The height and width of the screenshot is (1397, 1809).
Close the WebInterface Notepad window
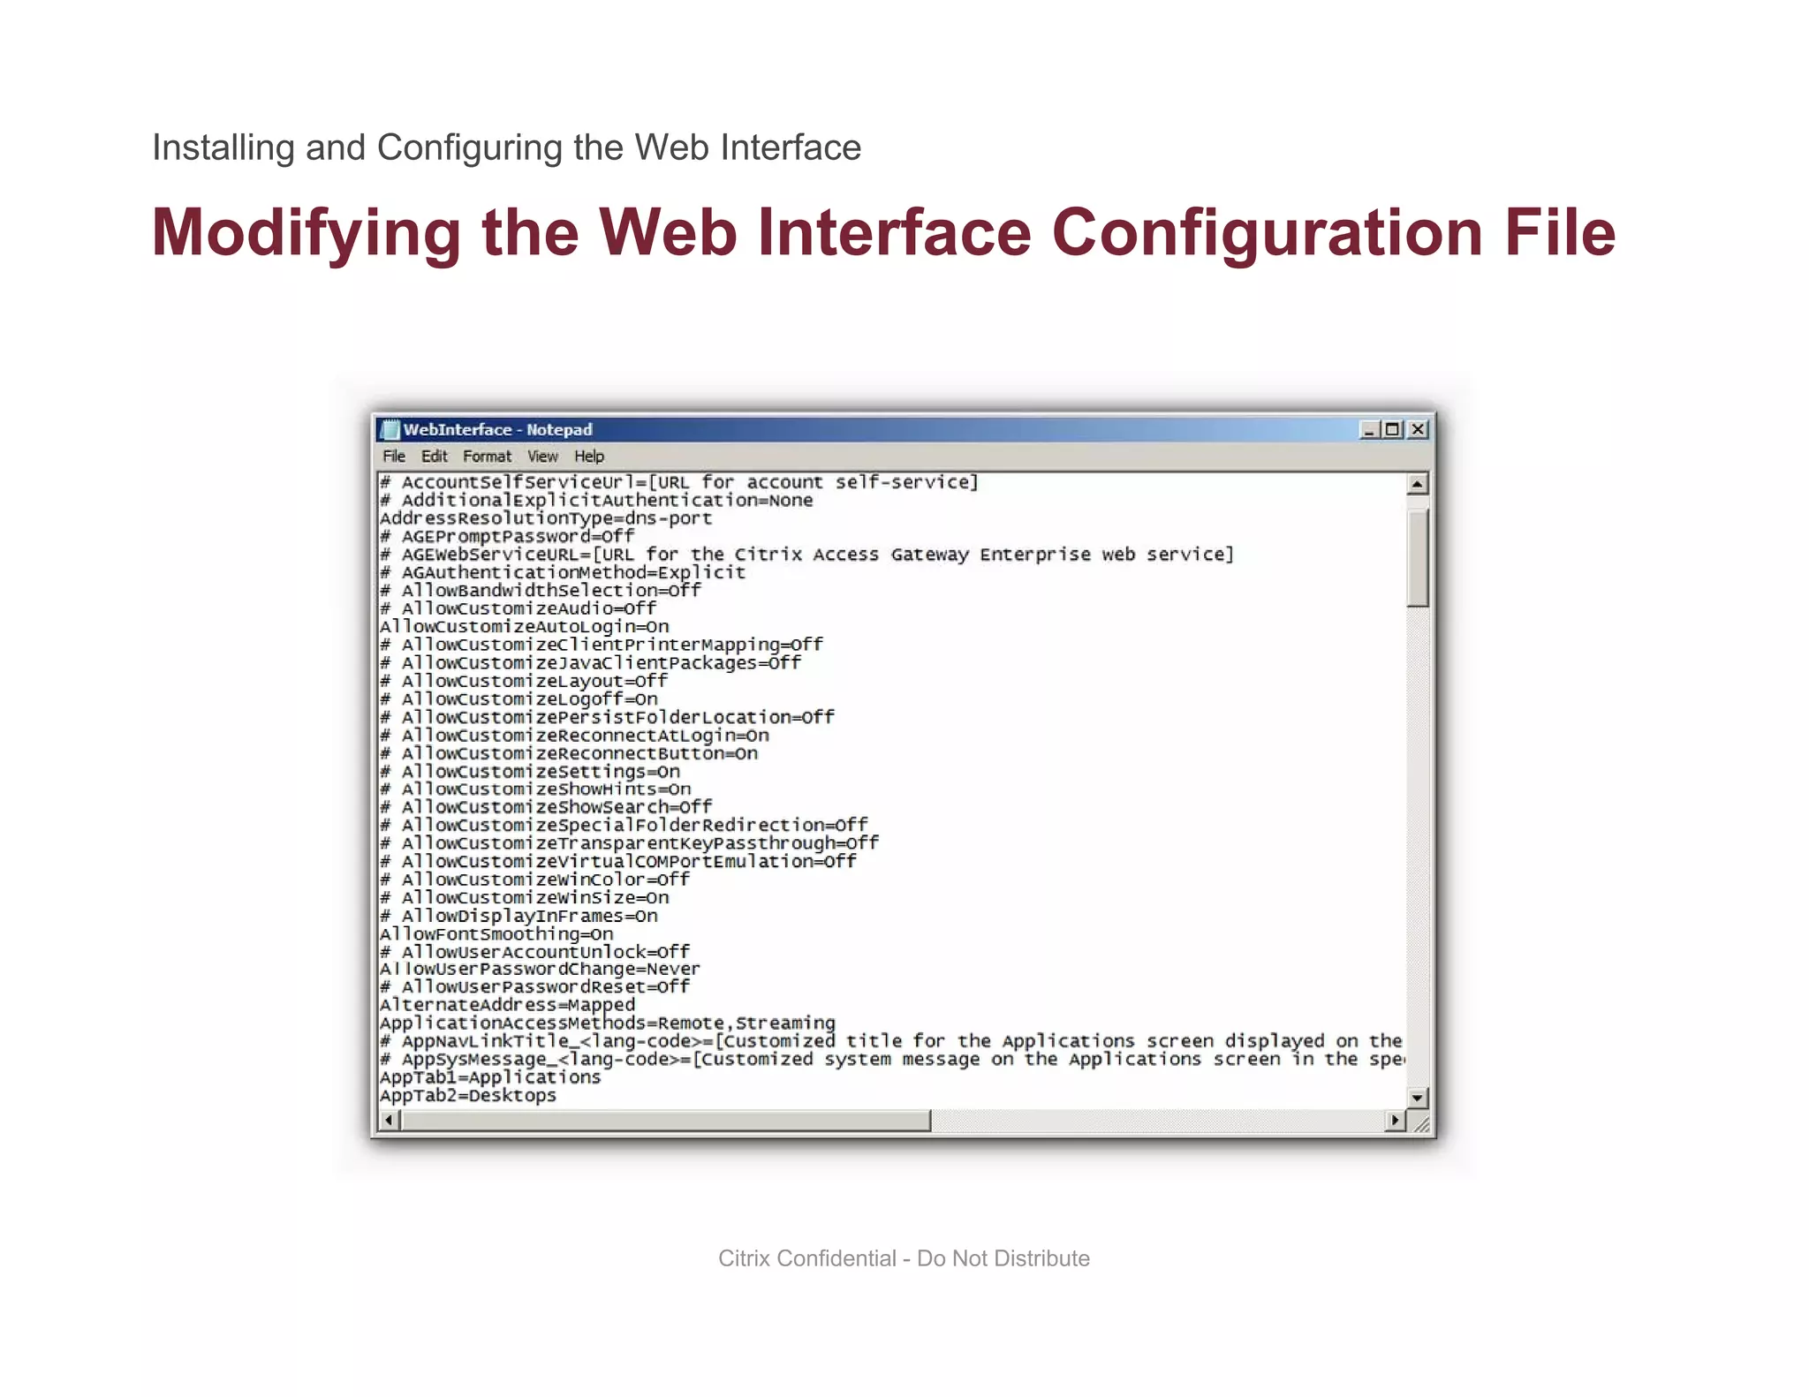pyautogui.click(x=1418, y=430)
